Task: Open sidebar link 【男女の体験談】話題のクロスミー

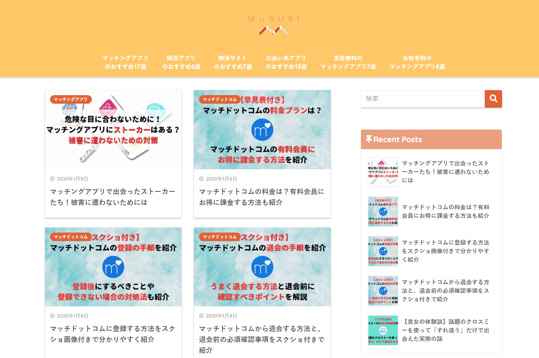Action: point(446,330)
